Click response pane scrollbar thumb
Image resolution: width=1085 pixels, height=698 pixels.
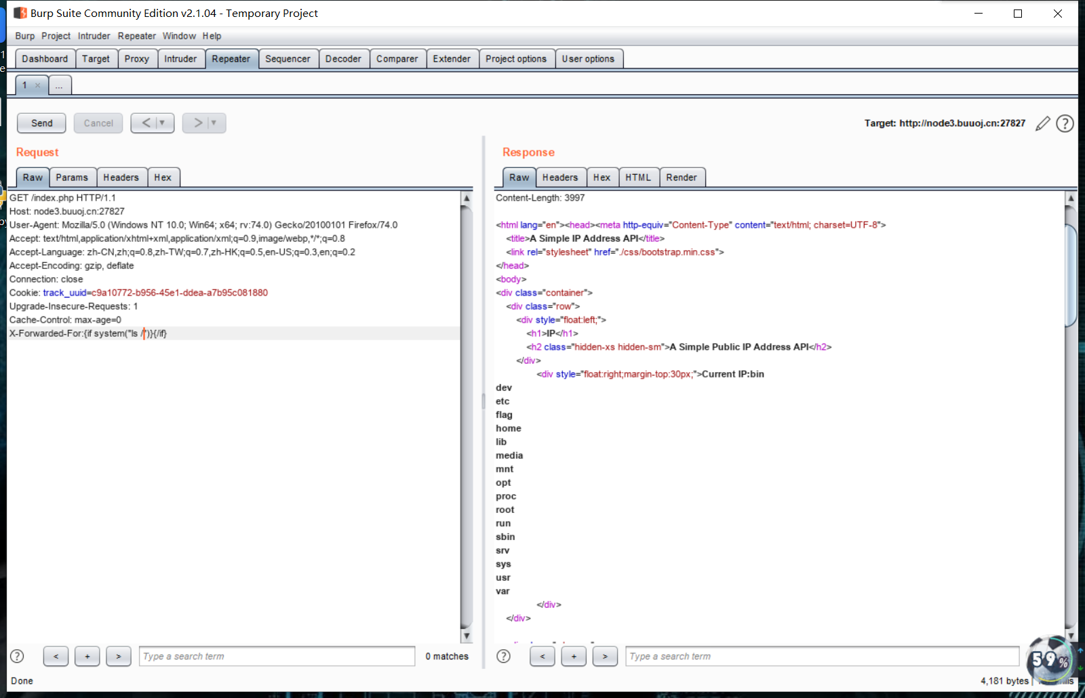coord(1071,274)
